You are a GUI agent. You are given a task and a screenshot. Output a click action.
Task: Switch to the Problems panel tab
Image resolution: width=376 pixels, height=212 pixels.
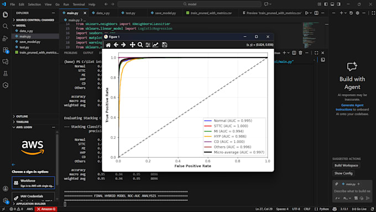click(x=71, y=53)
